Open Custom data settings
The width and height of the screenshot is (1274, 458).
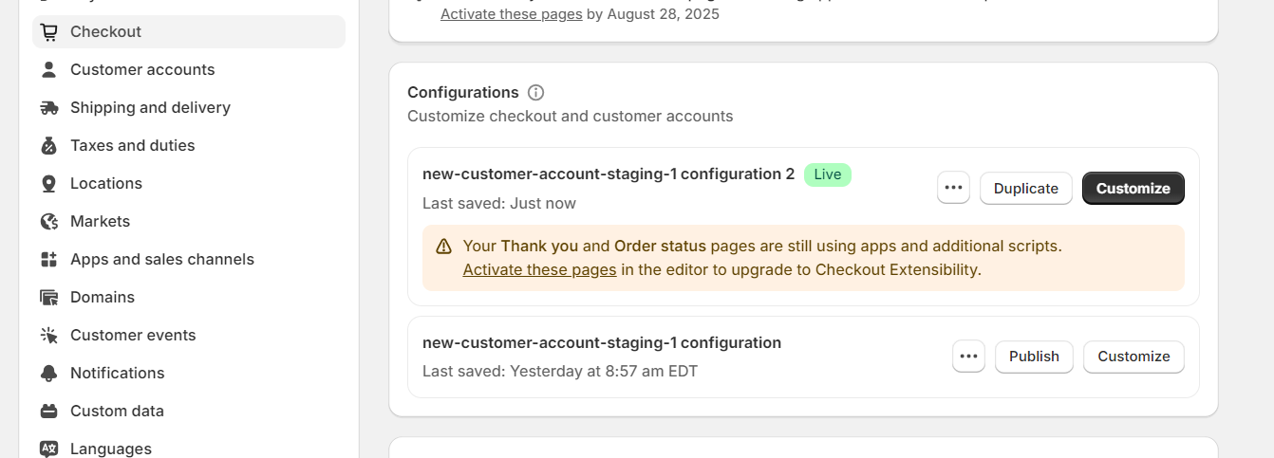pyautogui.click(x=117, y=412)
